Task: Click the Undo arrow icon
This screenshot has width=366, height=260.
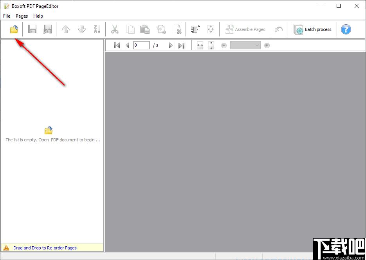Action: tap(278, 29)
